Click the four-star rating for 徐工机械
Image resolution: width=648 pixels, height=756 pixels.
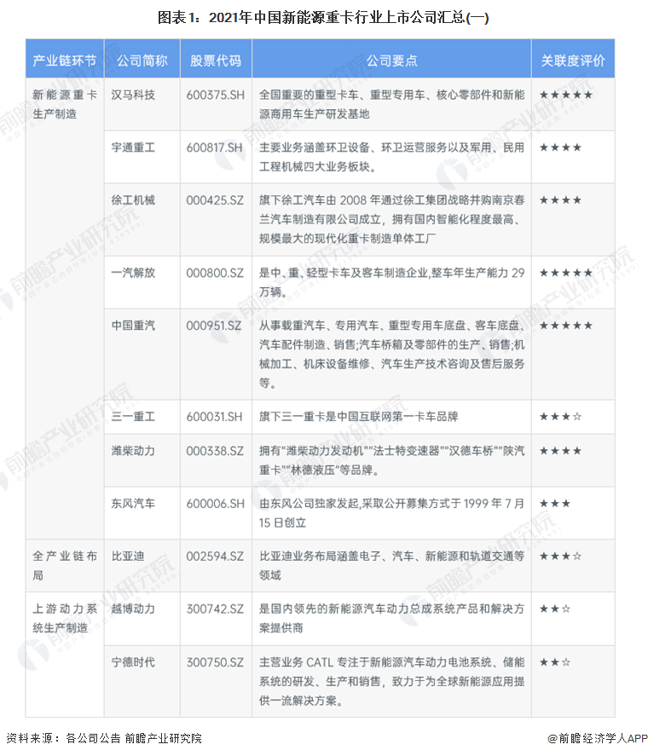(x=561, y=200)
